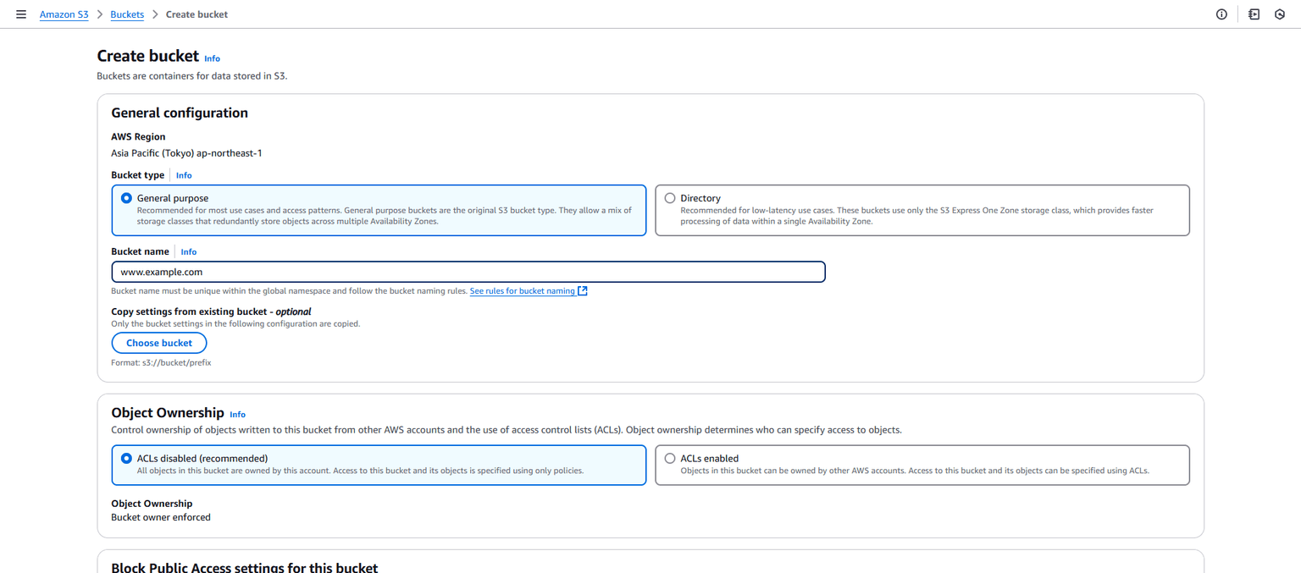The image size is (1301, 573).
Task: Open See rules for bucket naming link
Action: coord(522,291)
